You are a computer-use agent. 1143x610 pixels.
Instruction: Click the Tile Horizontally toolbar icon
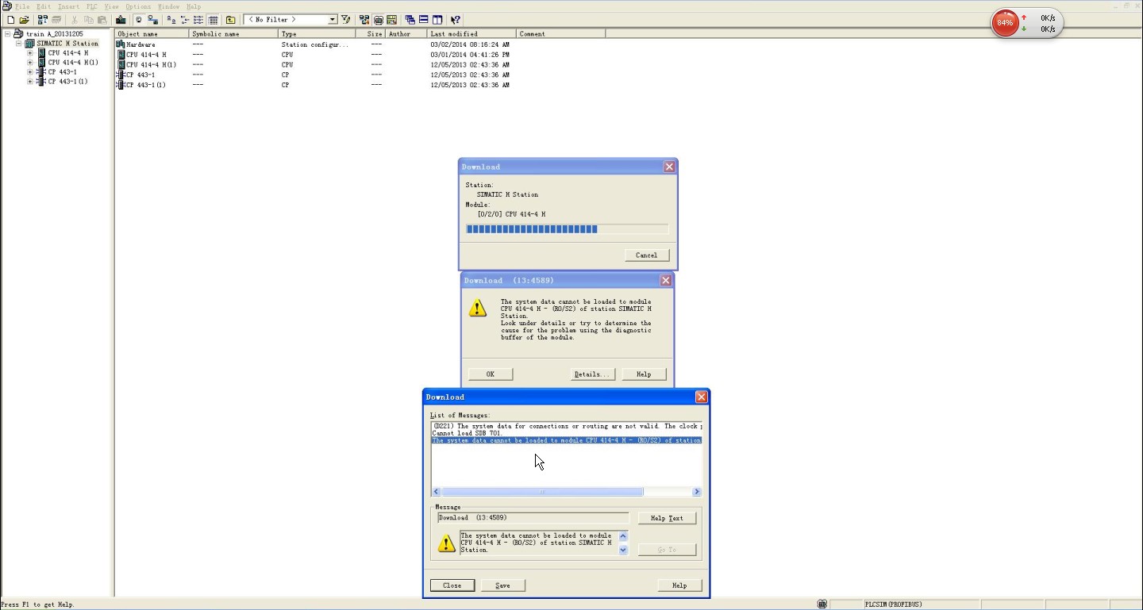[424, 20]
